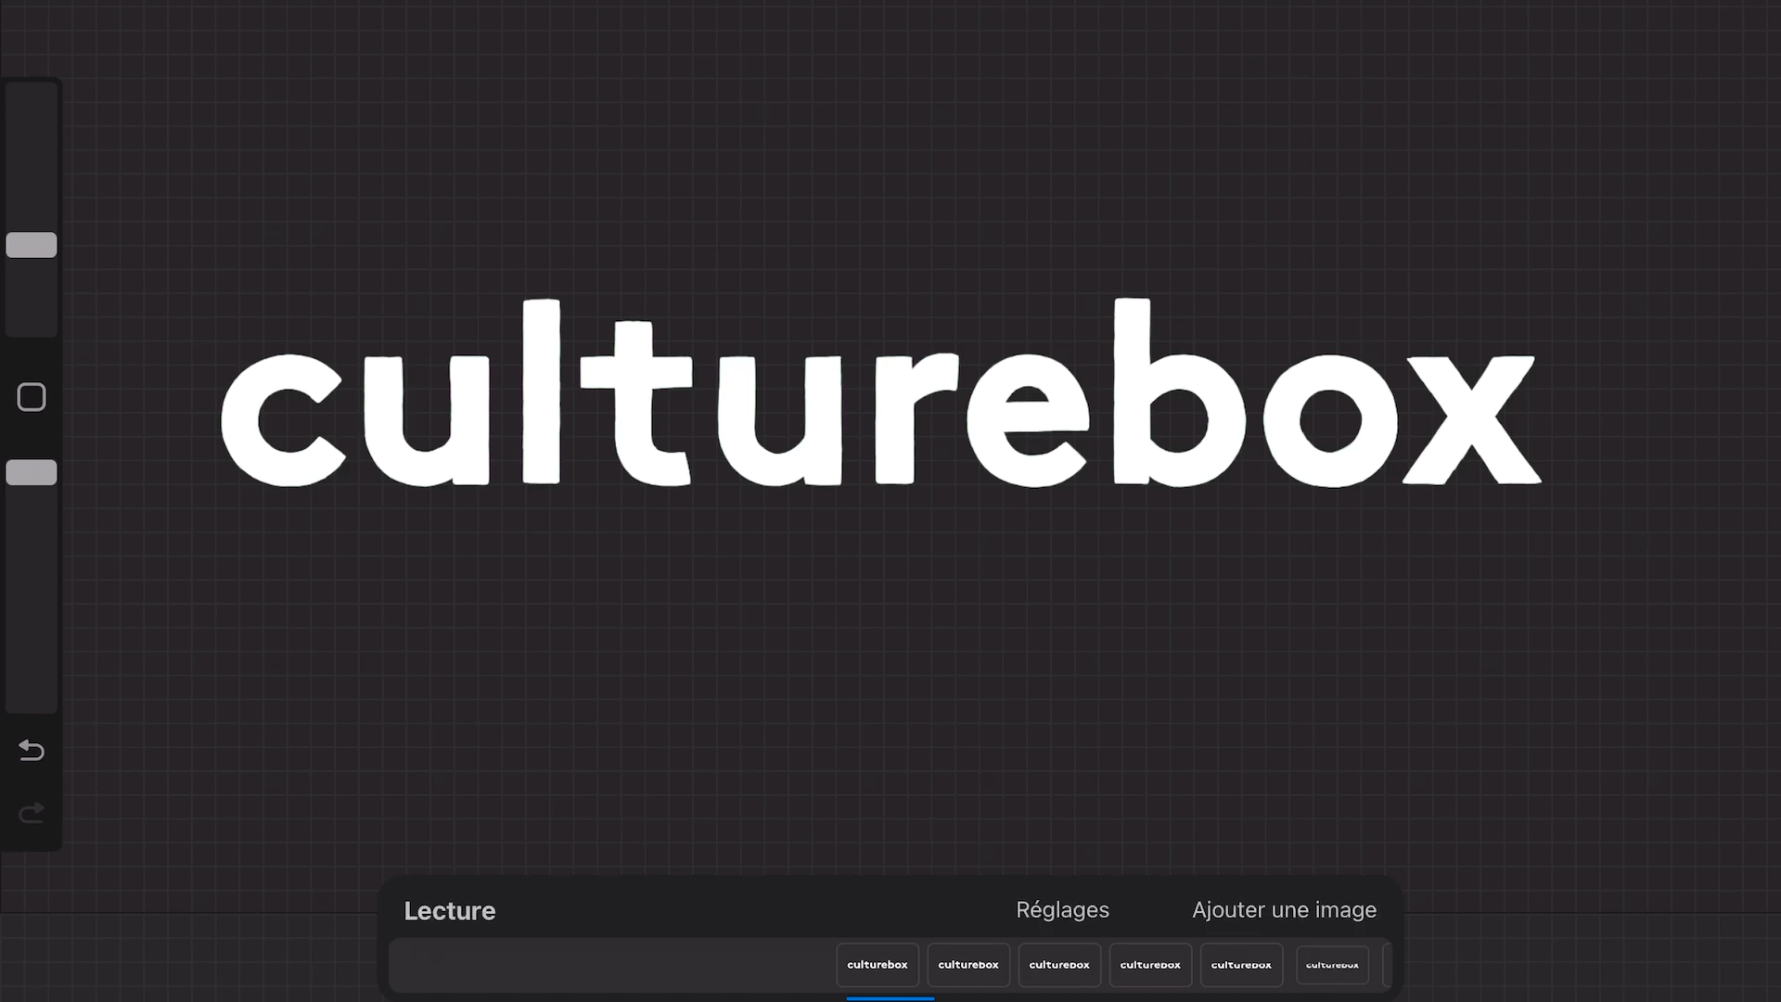
Task: Tap the redo arrow in the sidebar
Action: 32,814
